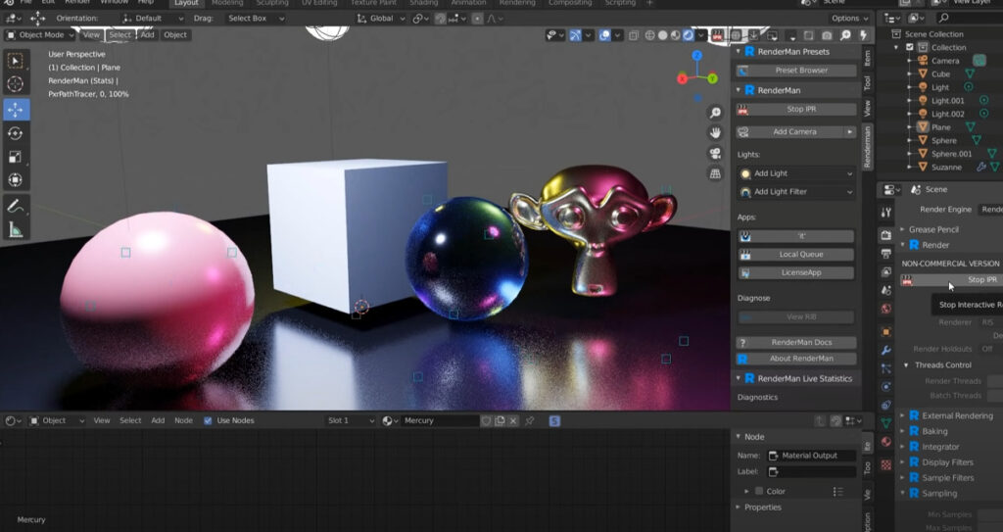Click the IPR icon in viewport header

pyautogui.click(x=717, y=35)
